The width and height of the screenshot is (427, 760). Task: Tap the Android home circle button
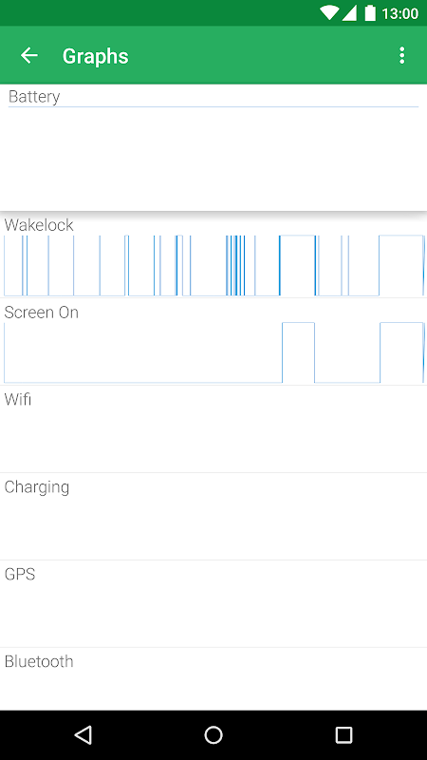(213, 734)
